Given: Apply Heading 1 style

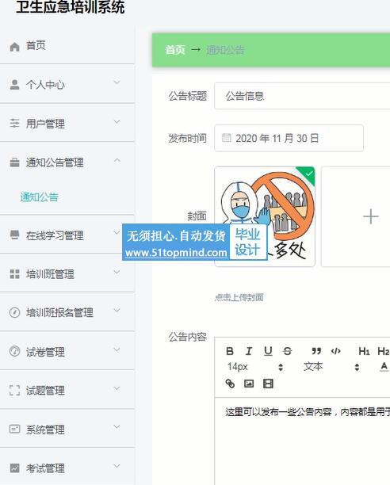Looking at the screenshot, I should [x=364, y=351].
